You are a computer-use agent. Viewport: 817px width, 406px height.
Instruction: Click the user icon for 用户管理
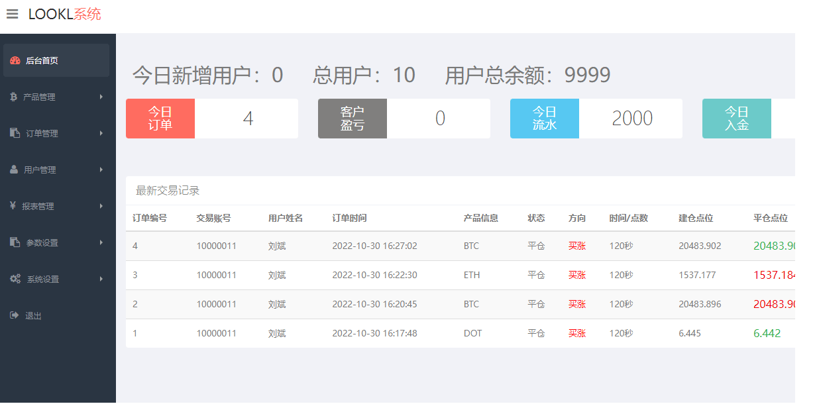(x=14, y=170)
